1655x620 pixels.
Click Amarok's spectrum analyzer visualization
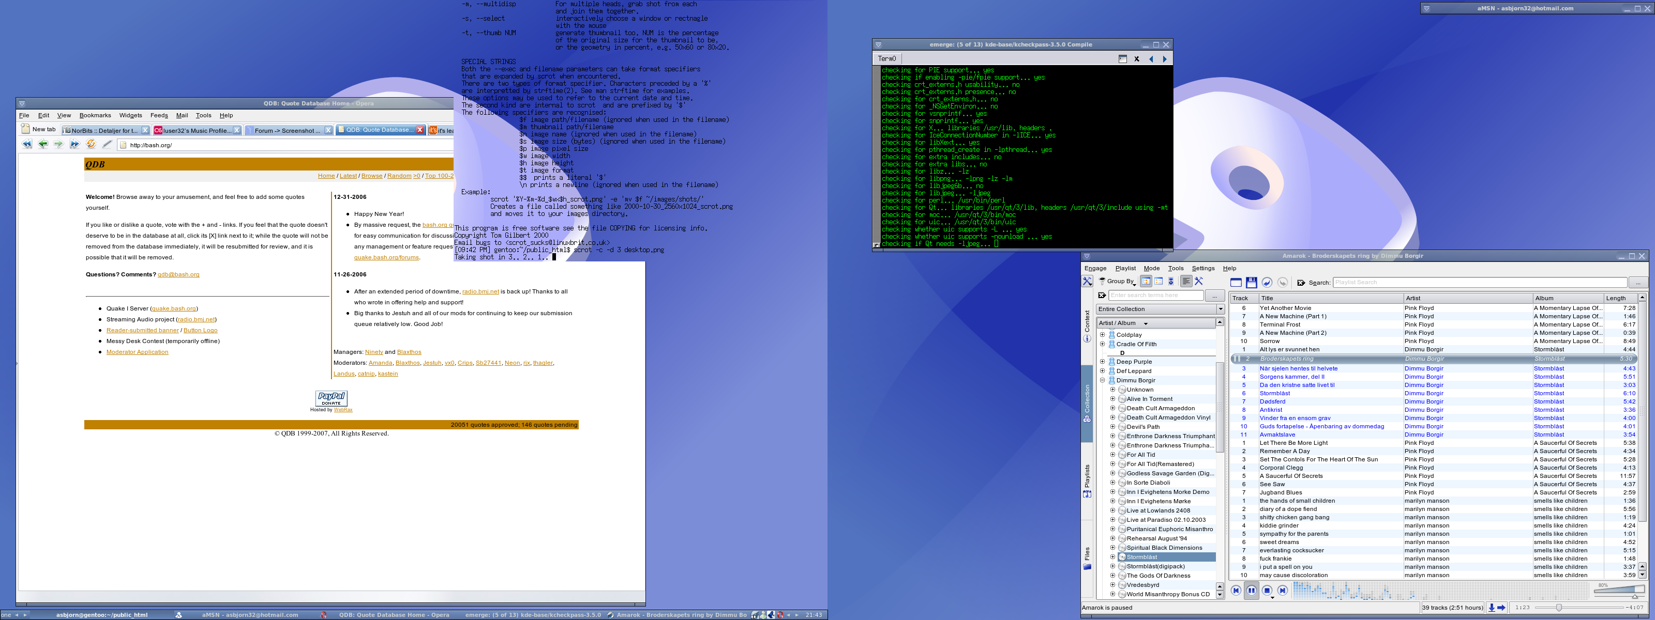(x=1441, y=590)
